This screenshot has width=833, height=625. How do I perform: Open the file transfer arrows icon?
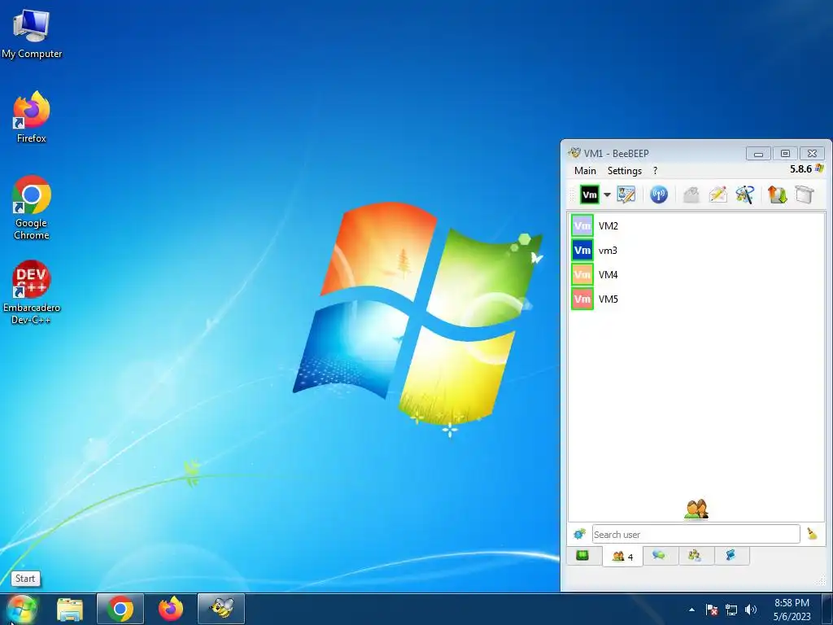(777, 194)
